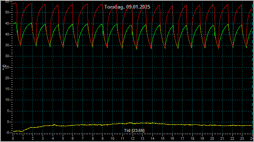Select hour 15 on the time axis
Screen dimensions: 254x142
point(162,139)
